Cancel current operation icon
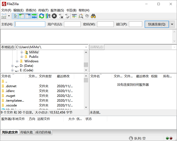The height and width of the screenshot is (141, 177). (54, 16)
